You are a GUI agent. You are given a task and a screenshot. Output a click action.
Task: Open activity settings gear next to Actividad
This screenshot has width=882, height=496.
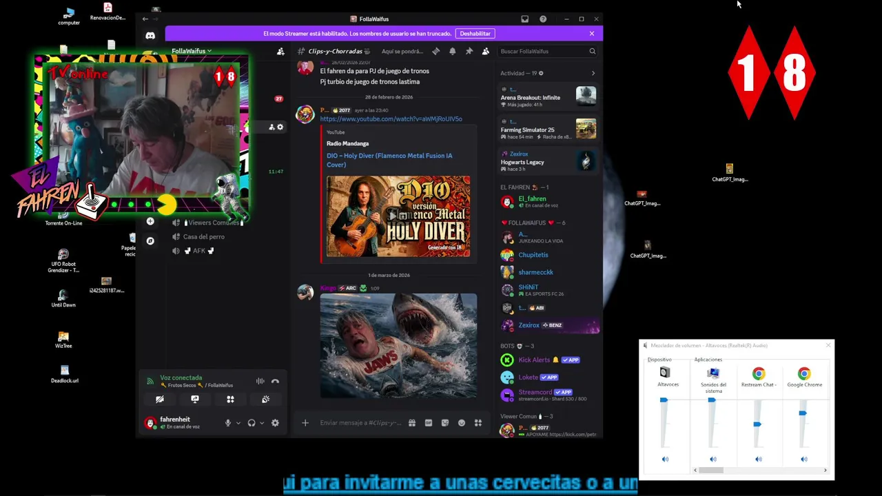point(541,73)
